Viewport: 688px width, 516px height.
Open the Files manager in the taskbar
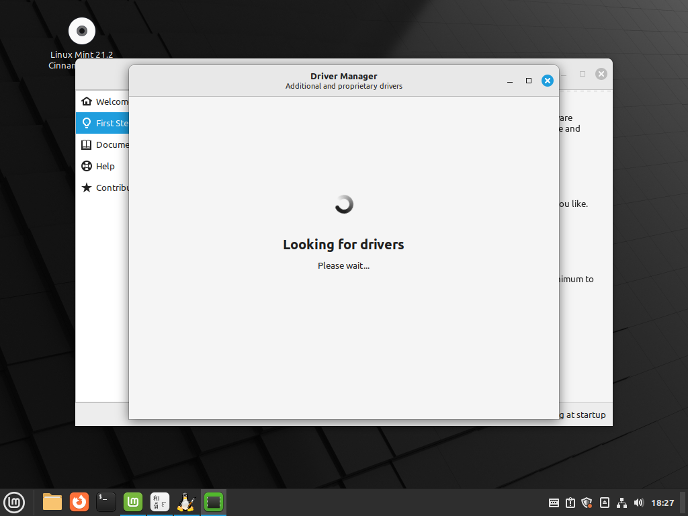(52, 502)
